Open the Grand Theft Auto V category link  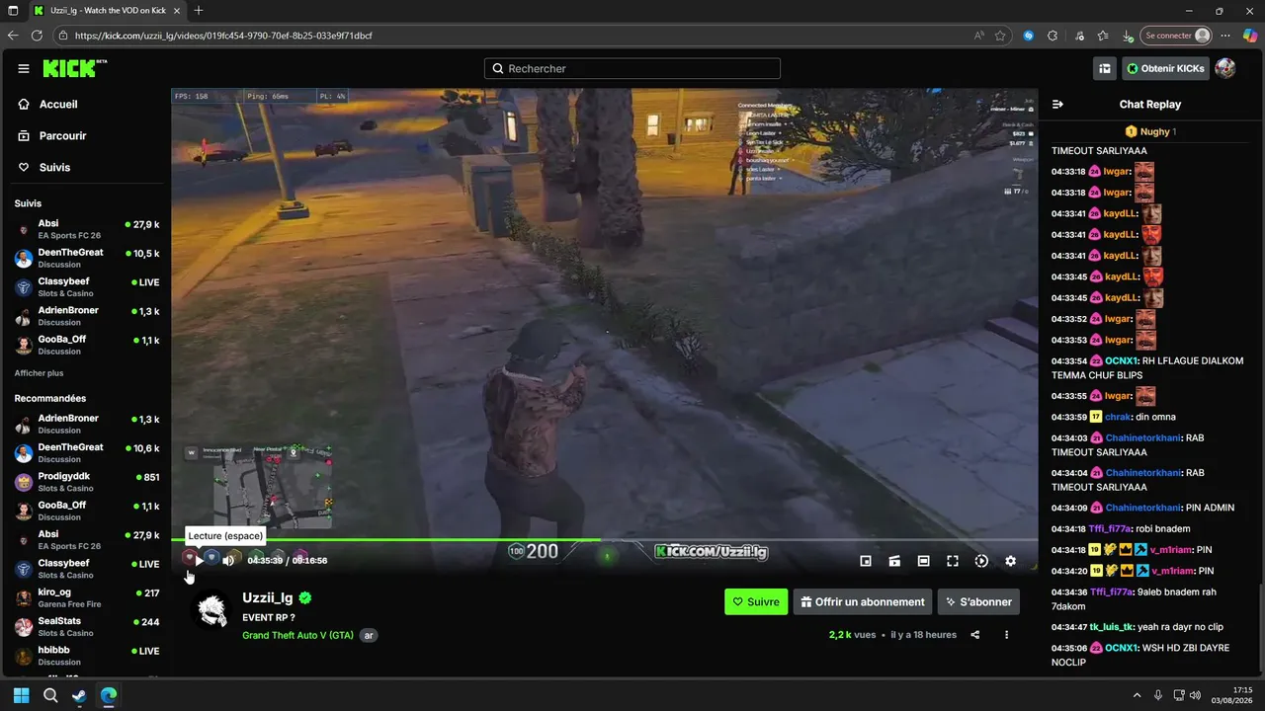[297, 635]
